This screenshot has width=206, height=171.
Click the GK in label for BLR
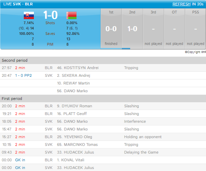click(20, 160)
